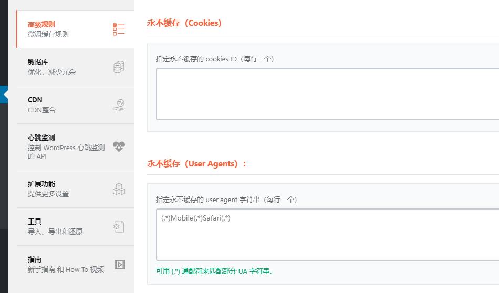Click the green wildcard hint text

coord(214,271)
